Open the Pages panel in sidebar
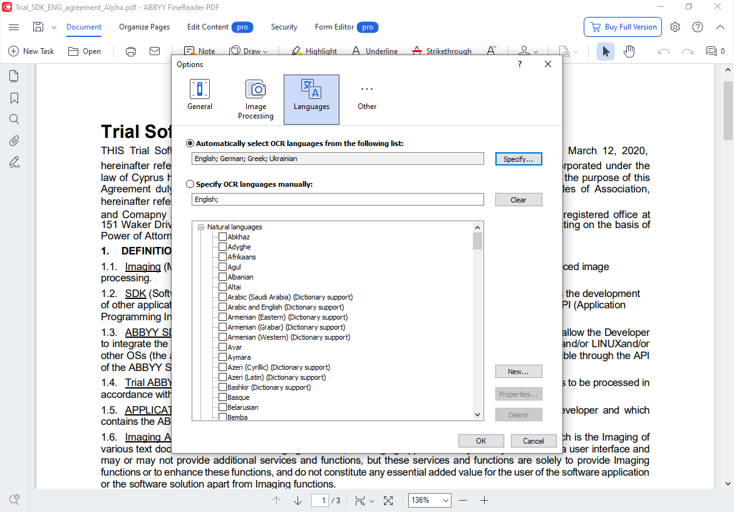Image resolution: width=734 pixels, height=512 pixels. [x=14, y=76]
